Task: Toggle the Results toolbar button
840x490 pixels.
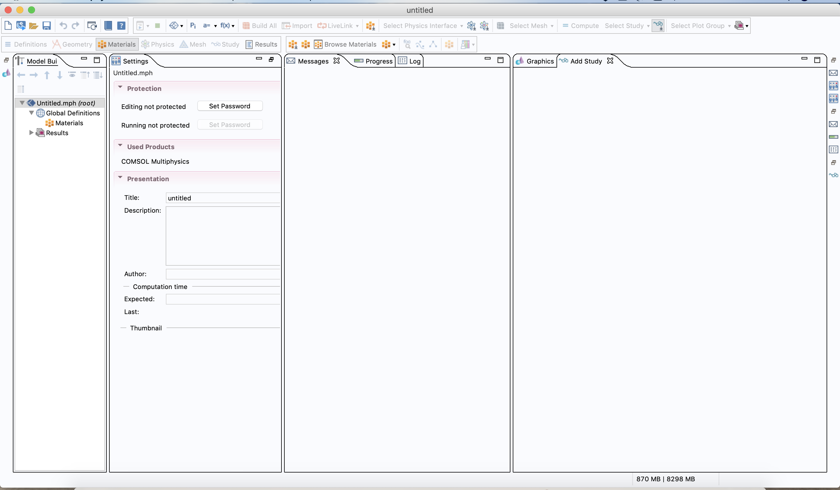Action: click(x=261, y=44)
